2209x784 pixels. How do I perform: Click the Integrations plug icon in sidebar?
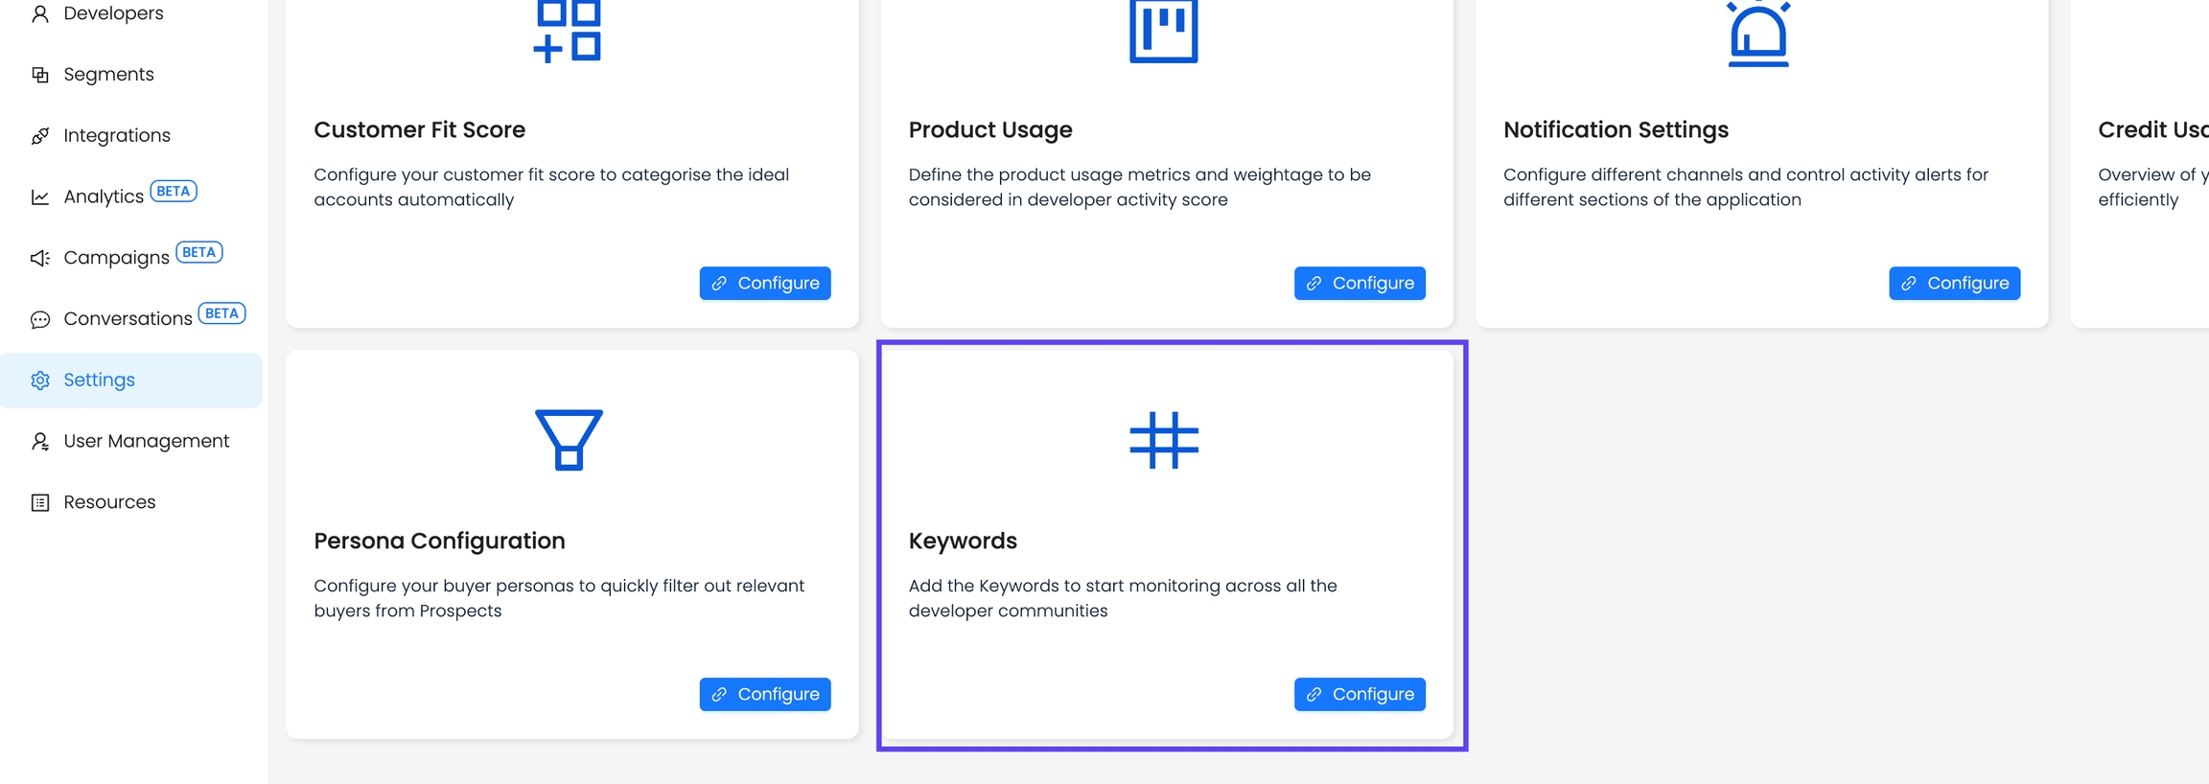click(x=40, y=136)
